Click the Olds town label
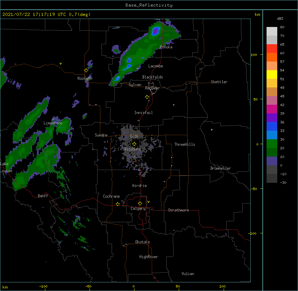 pyautogui.click(x=134, y=136)
